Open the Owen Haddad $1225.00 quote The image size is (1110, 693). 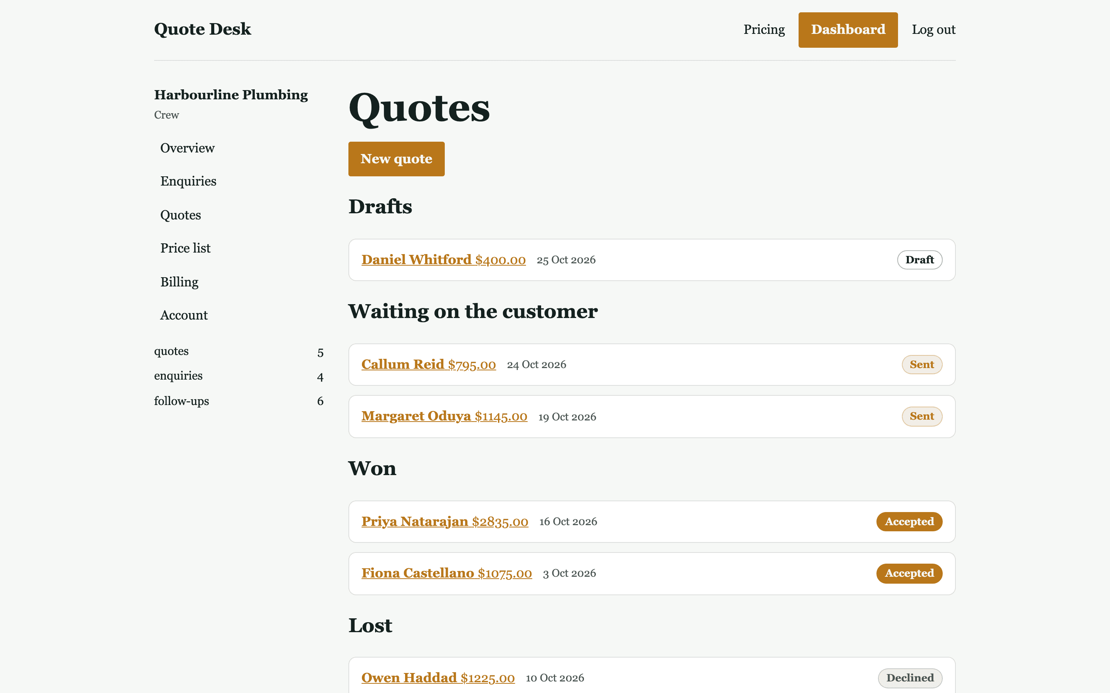click(x=437, y=678)
